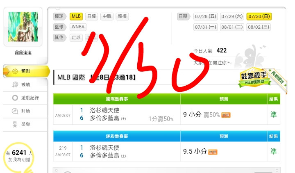Open the 預測 prediction sidebar item
This screenshot has width=295, height=173.
[26, 71]
